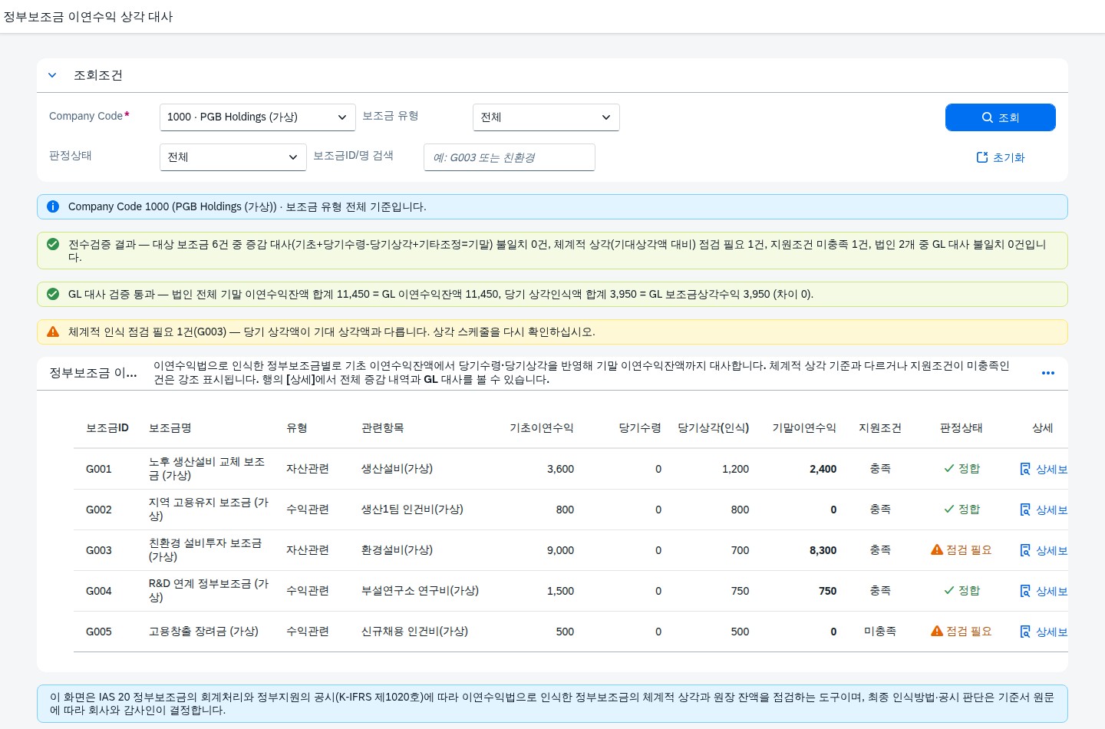The width and height of the screenshot is (1105, 729).
Task: Click the 미충족 cell in G005 row
Action: (880, 632)
